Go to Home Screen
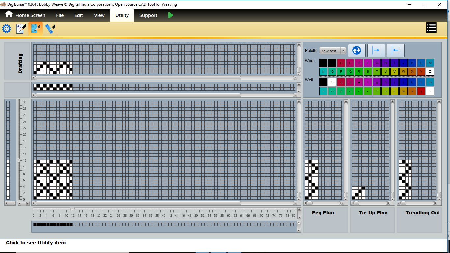 25,15
